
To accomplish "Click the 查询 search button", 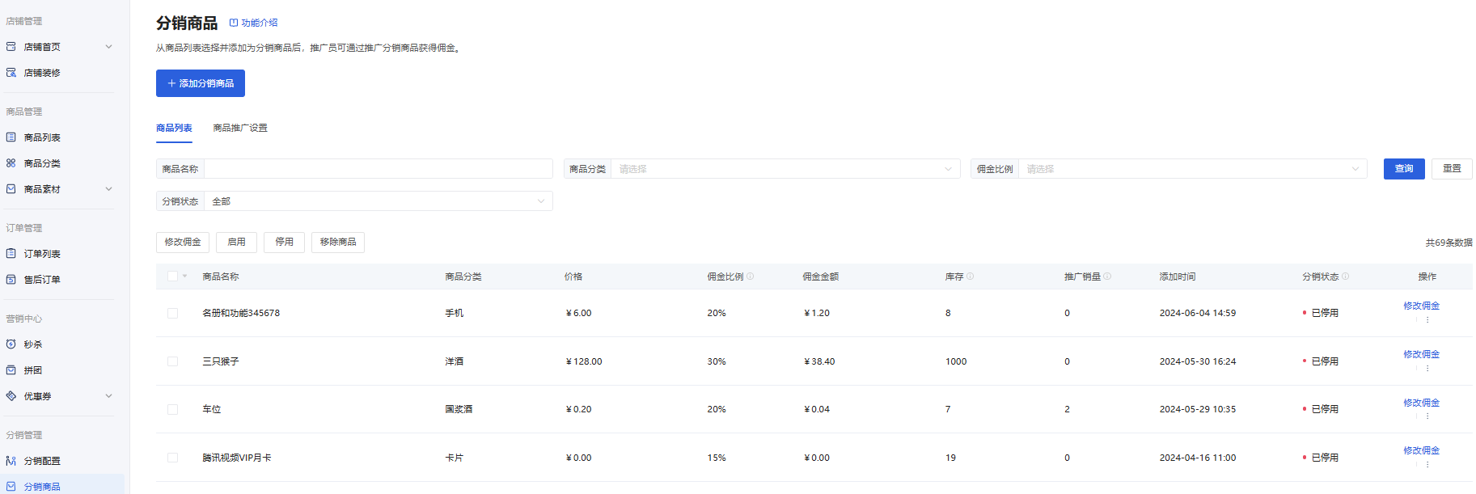I will (1404, 169).
